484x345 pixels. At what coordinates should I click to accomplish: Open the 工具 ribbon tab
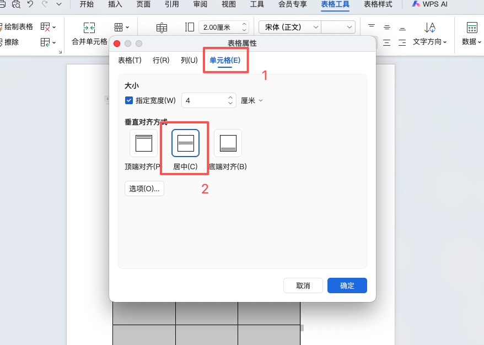[x=257, y=4]
